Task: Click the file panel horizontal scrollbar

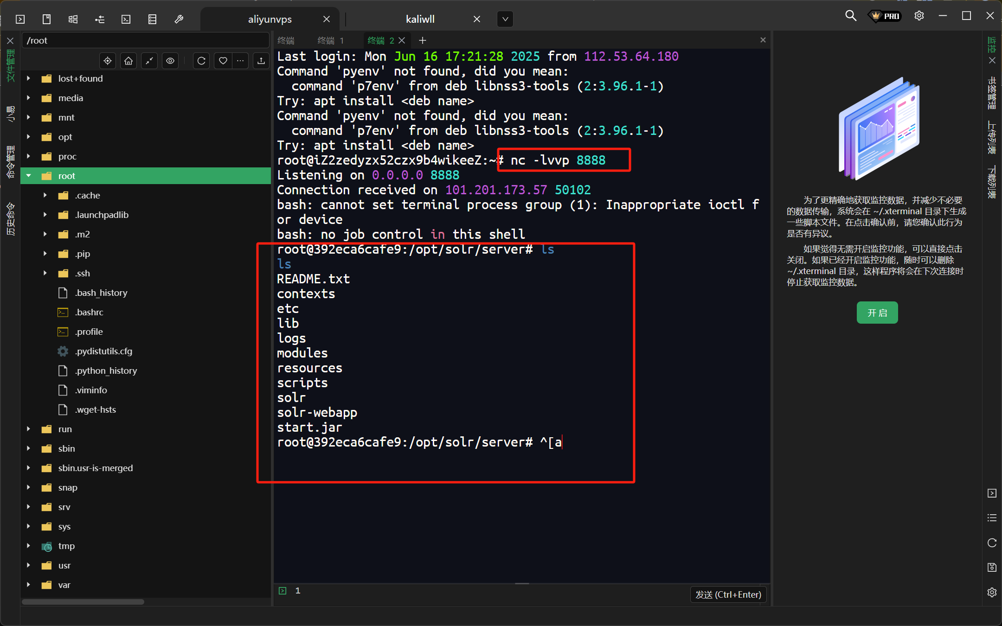Action: (x=83, y=602)
